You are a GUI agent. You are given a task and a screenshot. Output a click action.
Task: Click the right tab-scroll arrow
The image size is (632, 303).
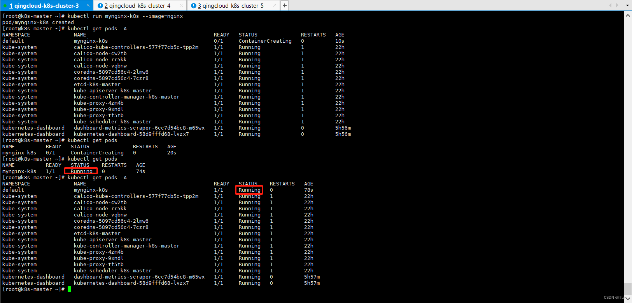[x=617, y=5]
